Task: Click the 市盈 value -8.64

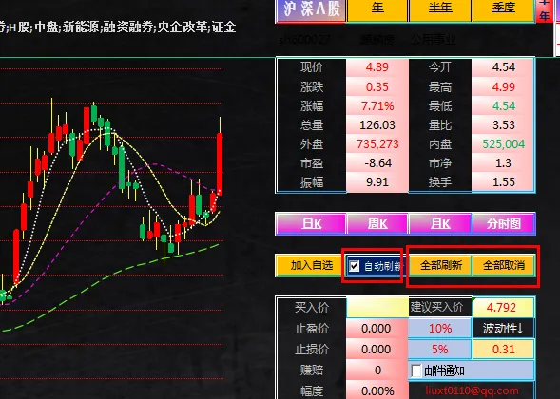Action: click(377, 163)
